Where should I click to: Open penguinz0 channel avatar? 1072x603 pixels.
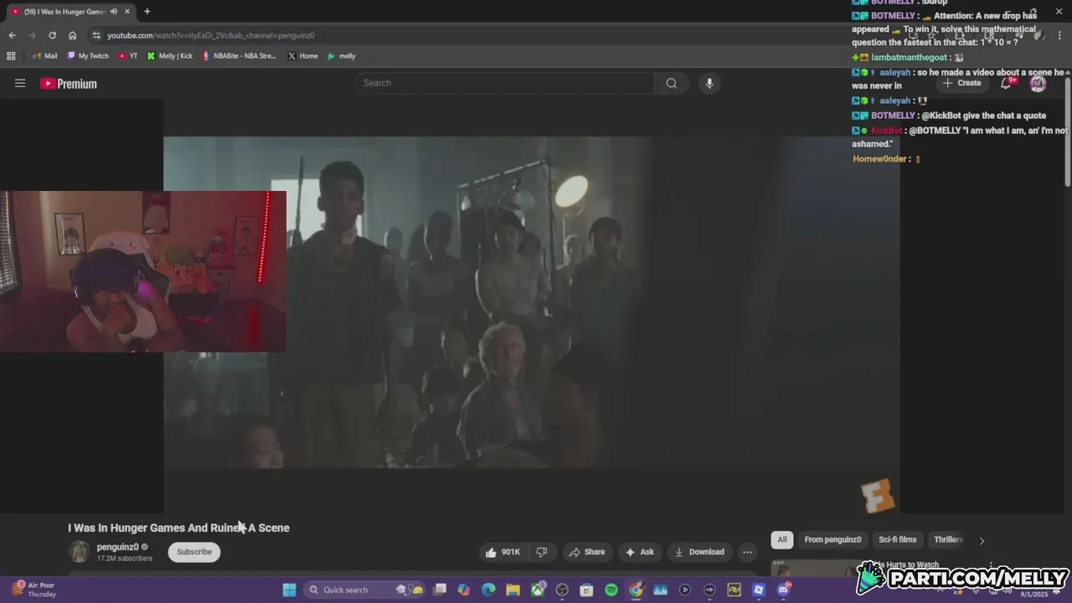(80, 552)
